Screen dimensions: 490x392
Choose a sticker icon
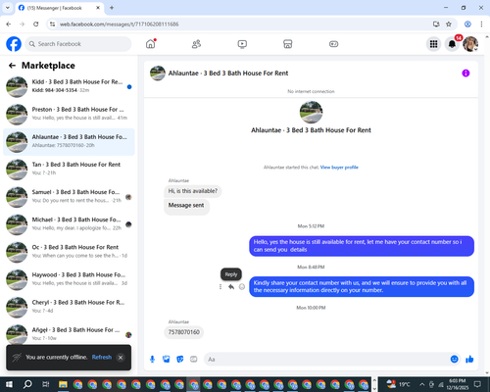(180, 360)
